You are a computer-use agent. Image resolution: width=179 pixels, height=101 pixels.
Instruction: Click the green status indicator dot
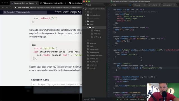tap(117, 99)
